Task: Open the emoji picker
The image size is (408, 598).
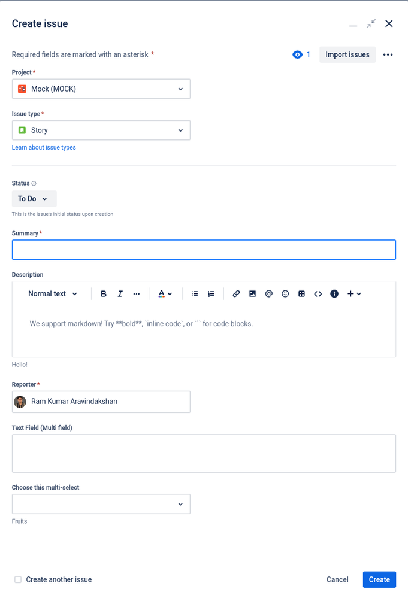Action: tap(285, 294)
